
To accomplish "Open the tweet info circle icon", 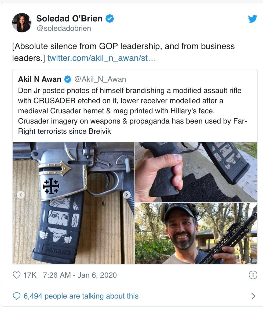I will click(253, 275).
